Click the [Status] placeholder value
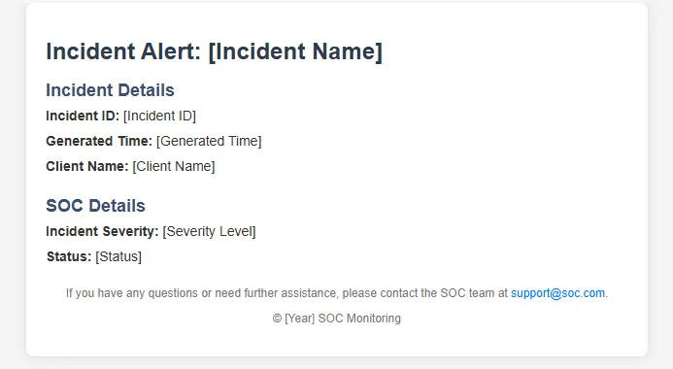Screen dimensions: 673x369 [x=118, y=257]
